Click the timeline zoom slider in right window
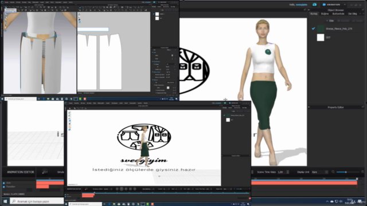Viewport: 367px width, 206px height. pos(348,172)
